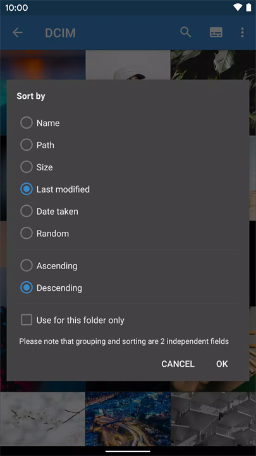Select the Random sort option
Image resolution: width=256 pixels, height=456 pixels.
pos(45,234)
